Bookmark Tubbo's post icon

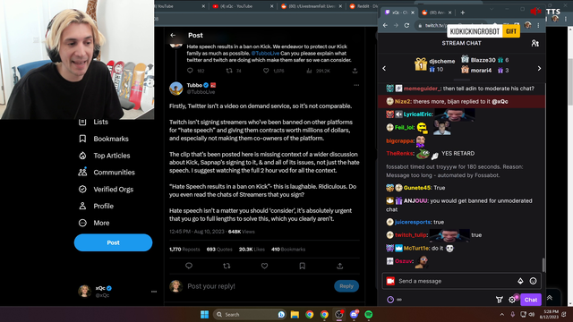tap(303, 266)
